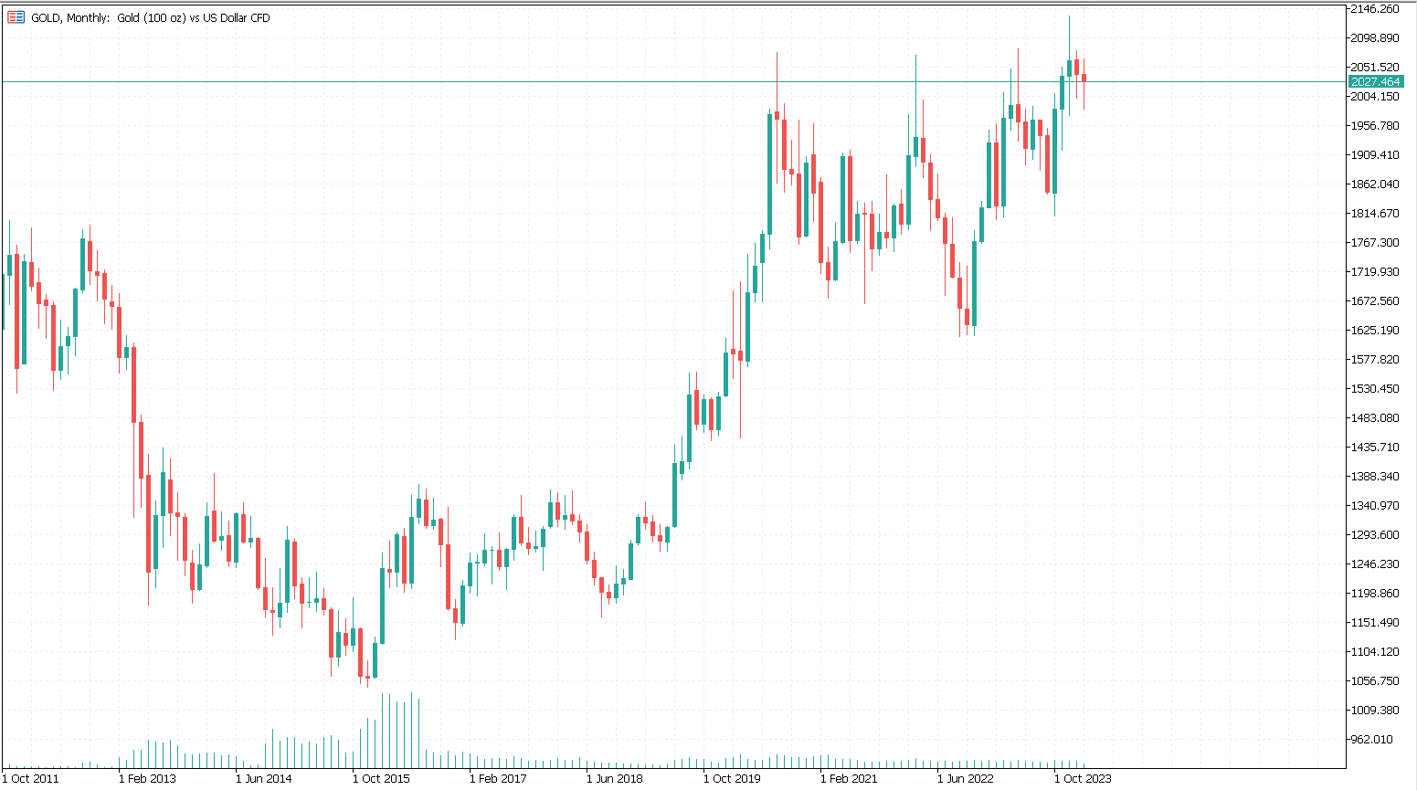1417x790 pixels.
Task: Click the '1 Feb 2021' date label
Action: point(849,779)
